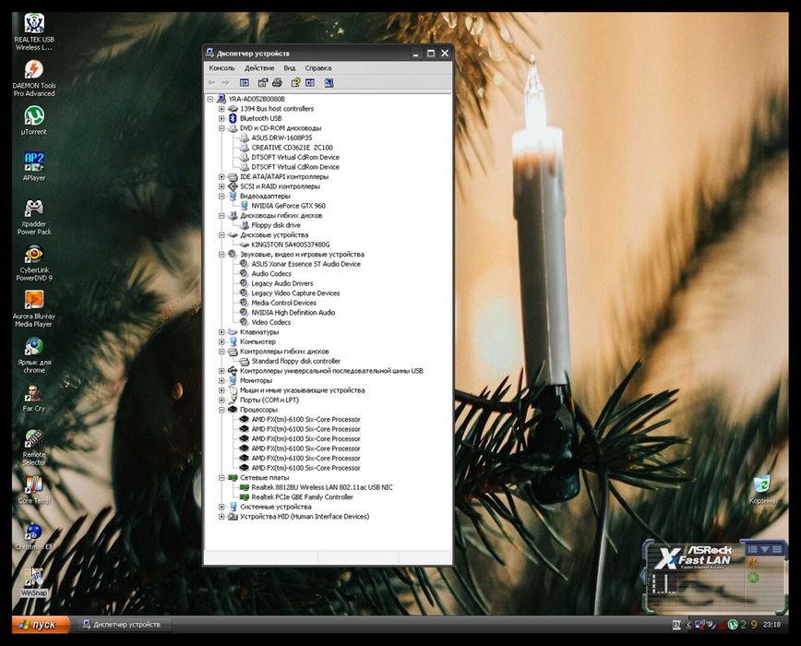Select NVIDIA GeForce GTX 960 device
Viewport: 801px width, 646px height.
point(288,206)
